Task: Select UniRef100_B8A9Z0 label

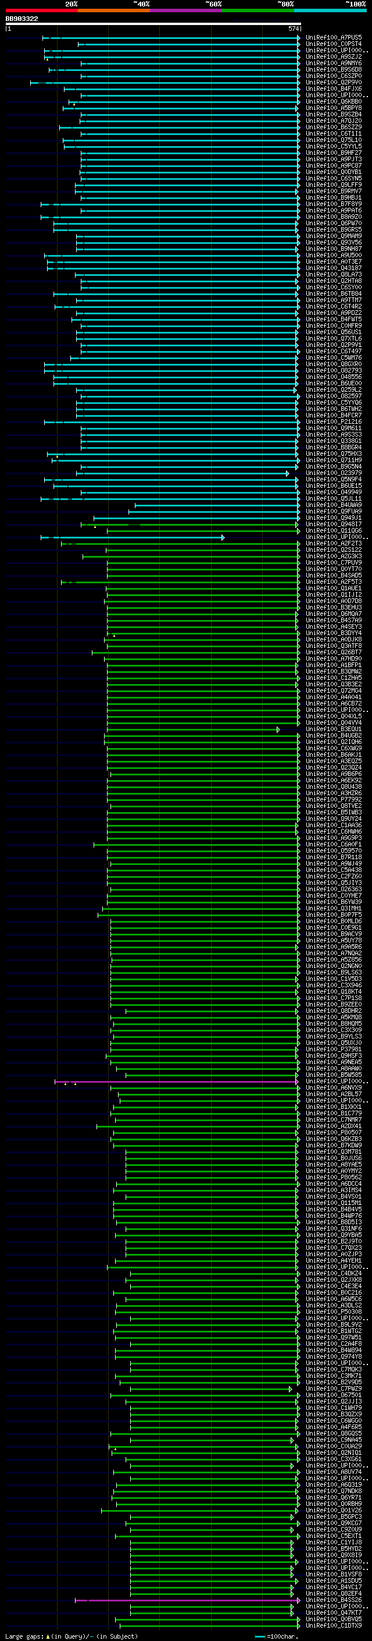Action: [334, 217]
